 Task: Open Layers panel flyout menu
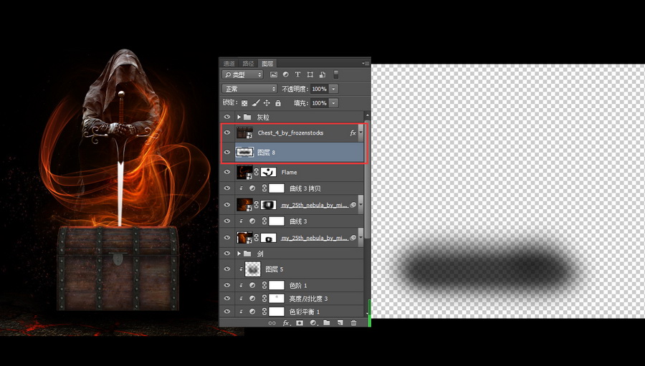[x=365, y=63]
